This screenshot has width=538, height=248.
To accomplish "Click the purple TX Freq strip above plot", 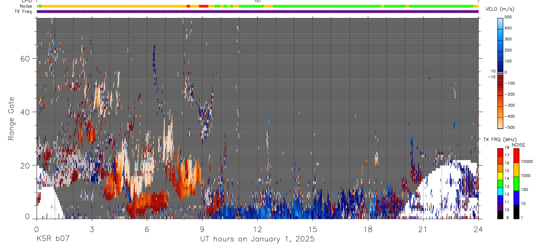I will pyautogui.click(x=258, y=11).
